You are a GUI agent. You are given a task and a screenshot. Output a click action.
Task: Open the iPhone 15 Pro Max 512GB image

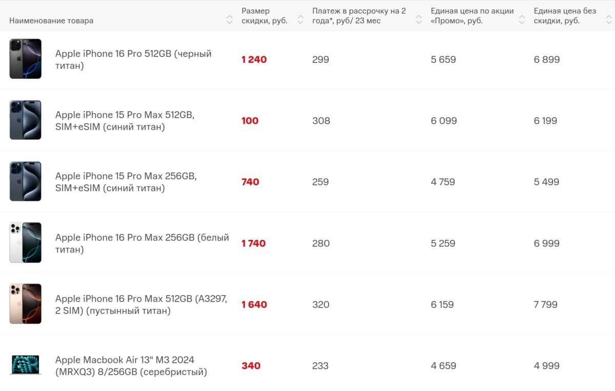pos(25,120)
